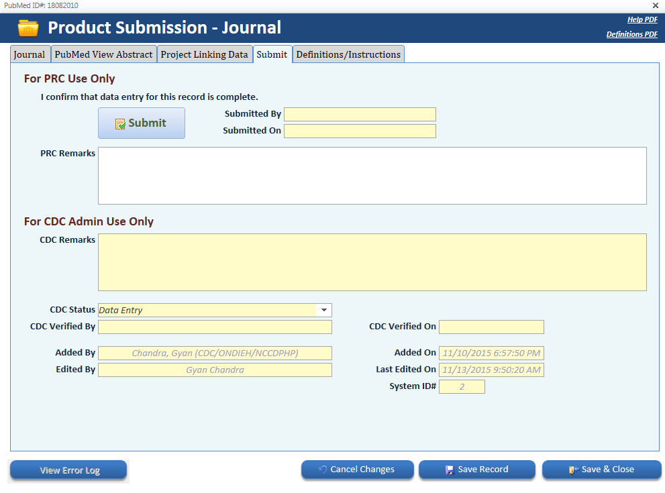665x493 pixels.
Task: Click the CDC Verified On field
Action: click(491, 327)
